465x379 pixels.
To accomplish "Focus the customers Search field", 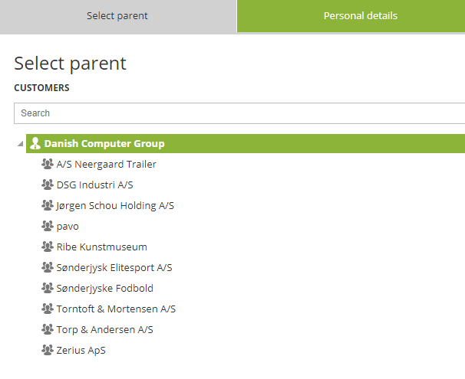I will click(x=239, y=113).
